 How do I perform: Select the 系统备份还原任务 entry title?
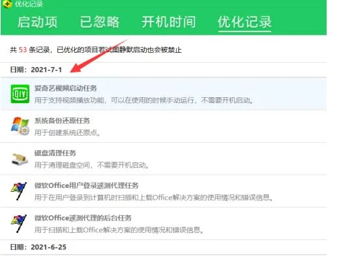click(62, 121)
